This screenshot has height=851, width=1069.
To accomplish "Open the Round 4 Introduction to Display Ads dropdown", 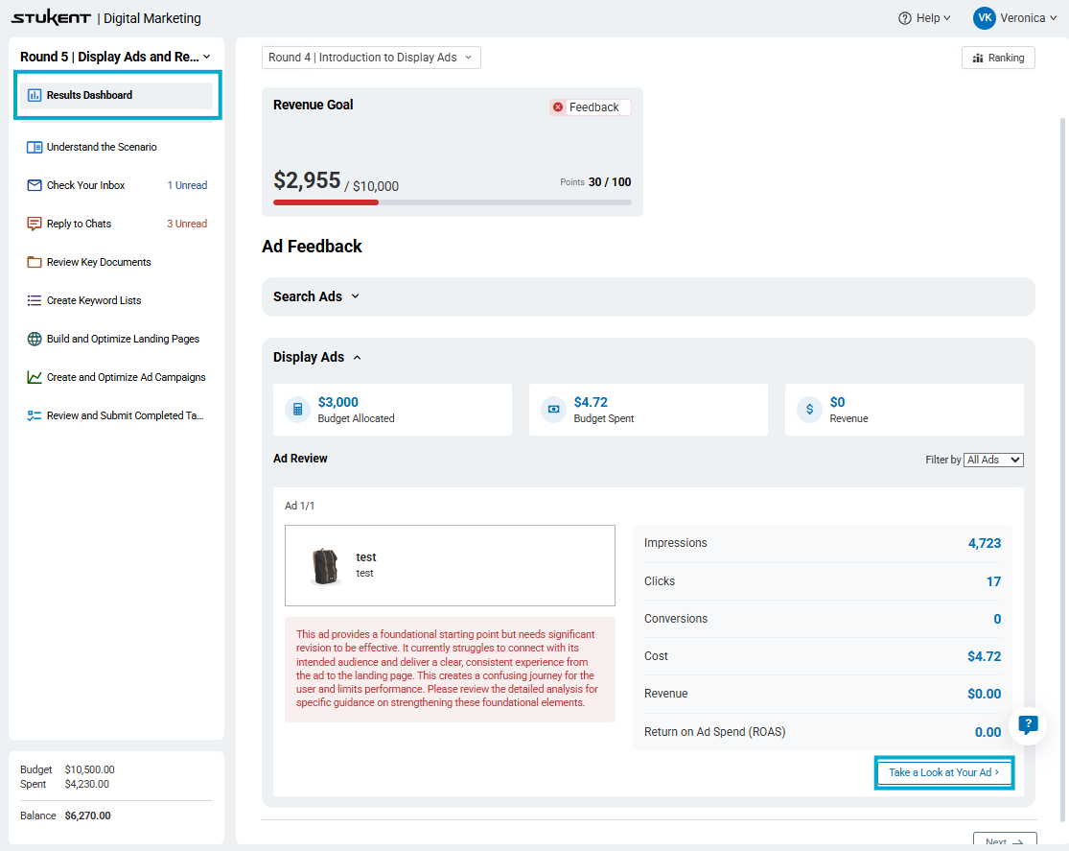I will pos(371,58).
